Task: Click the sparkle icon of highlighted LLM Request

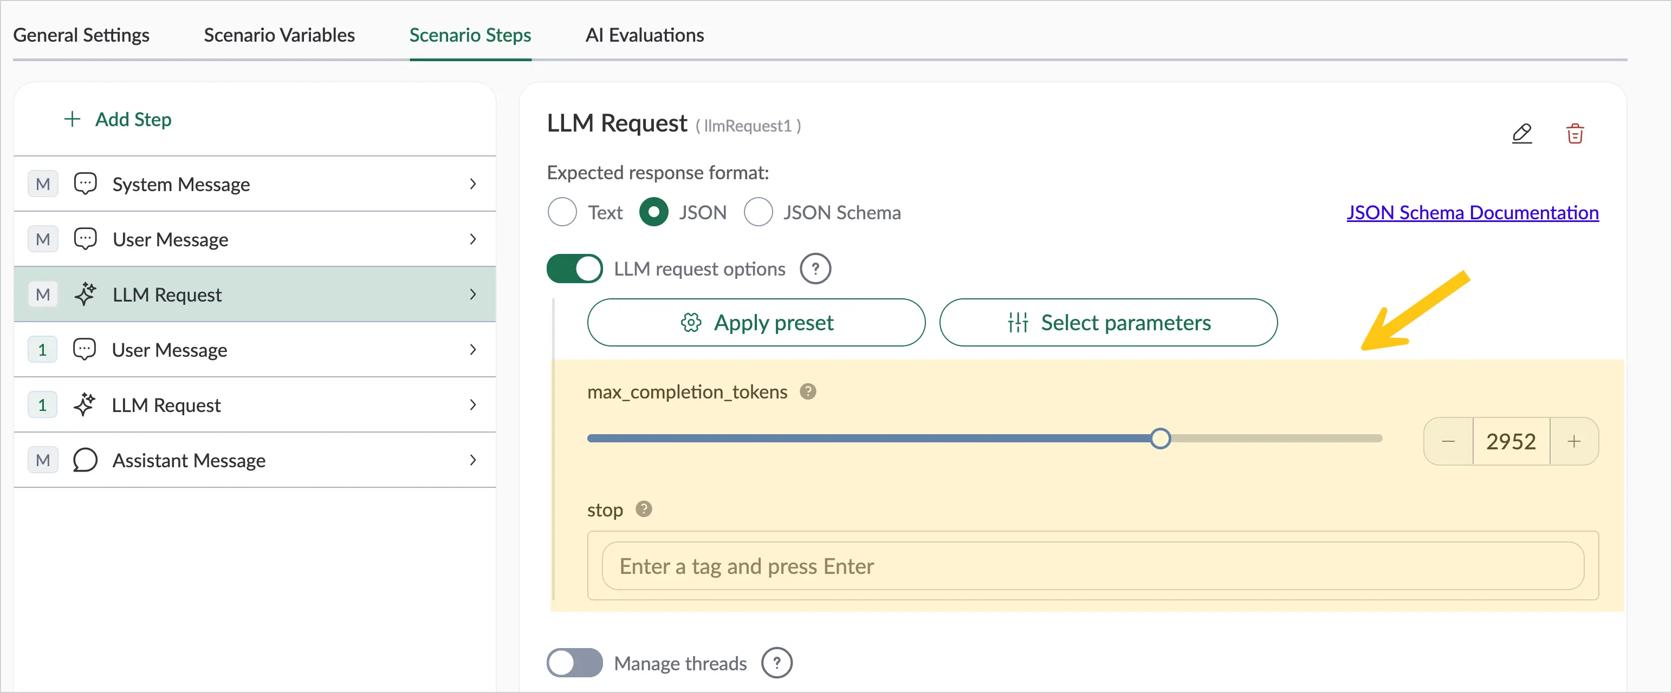Action: 85,294
